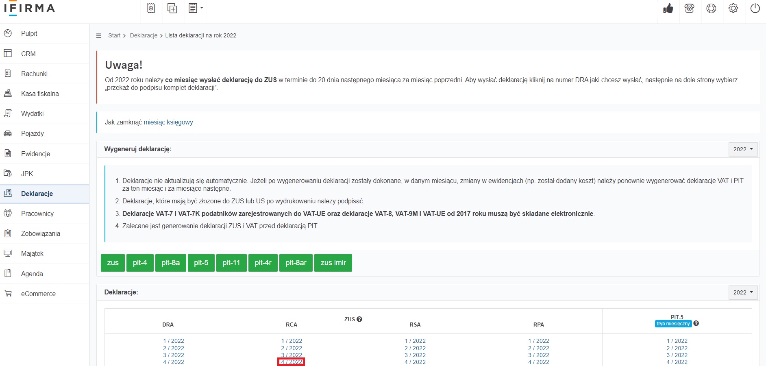The height and width of the screenshot is (366, 766).
Task: Click the Zobowiązania sidebar icon
Action: click(8, 233)
